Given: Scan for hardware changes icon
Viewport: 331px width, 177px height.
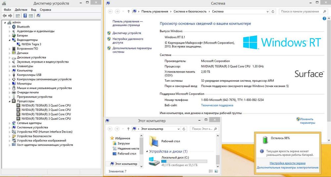Looking at the screenshot, I should click(38, 16).
